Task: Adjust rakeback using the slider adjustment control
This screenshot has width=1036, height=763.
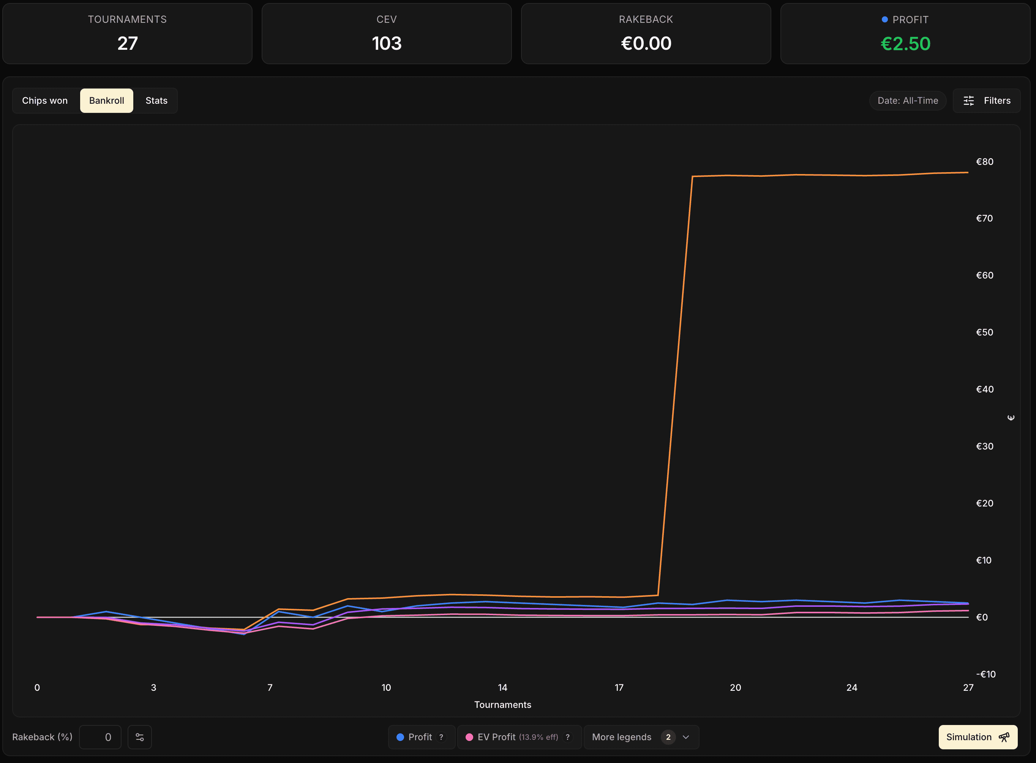Action: [x=139, y=737]
